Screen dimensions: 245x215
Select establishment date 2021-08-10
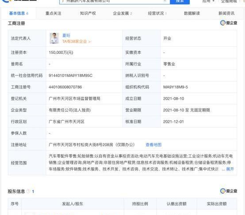click(x=174, y=98)
